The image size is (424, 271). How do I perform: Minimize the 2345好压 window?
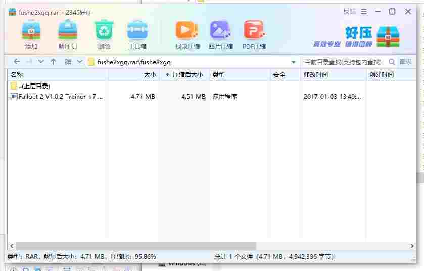pyautogui.click(x=378, y=11)
